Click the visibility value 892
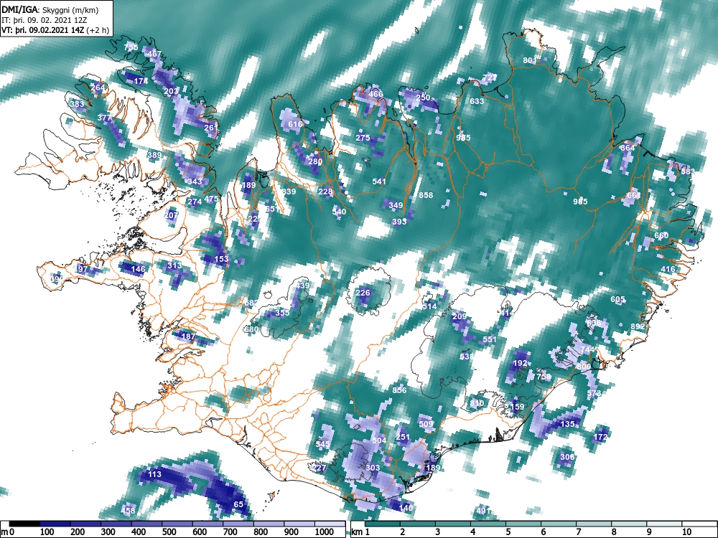 [x=638, y=326]
